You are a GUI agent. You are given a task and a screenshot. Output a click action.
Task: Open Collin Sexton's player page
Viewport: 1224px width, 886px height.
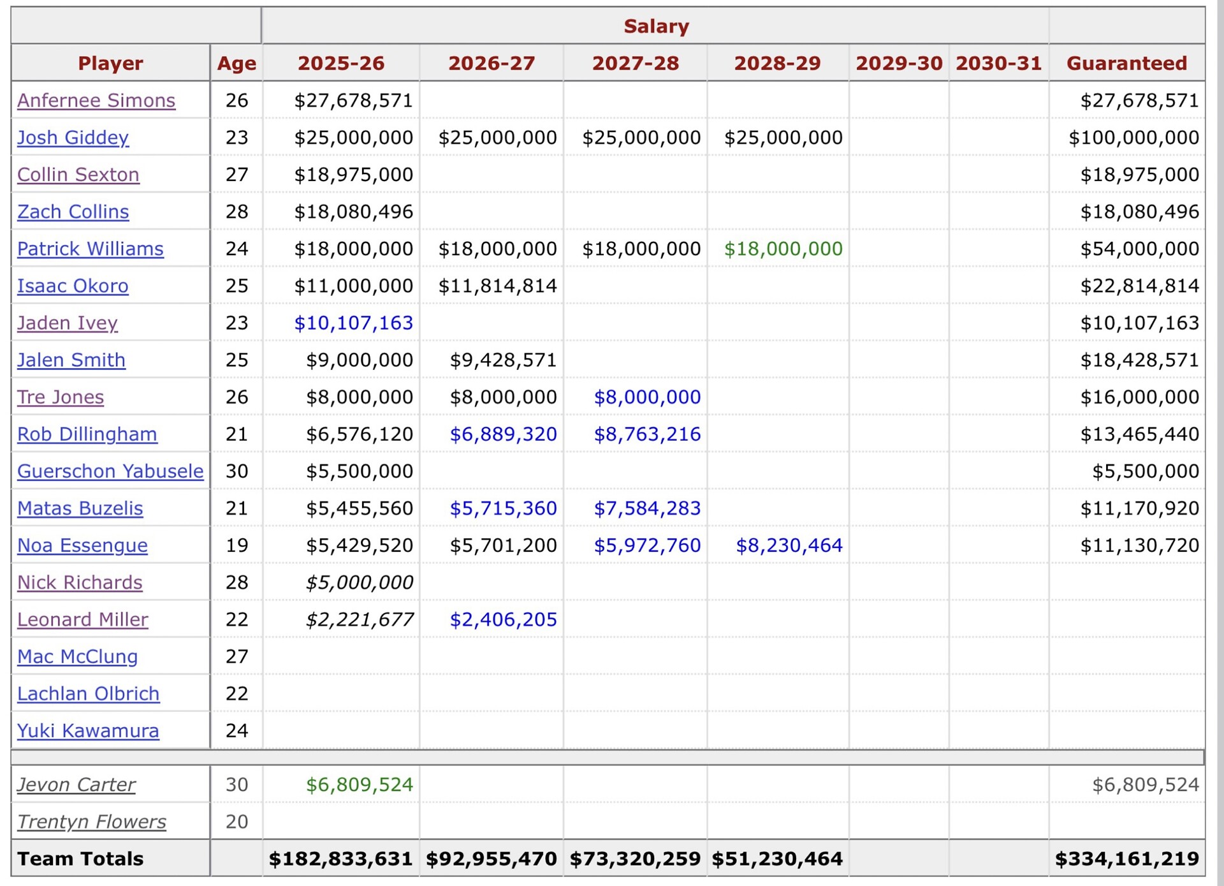point(78,174)
